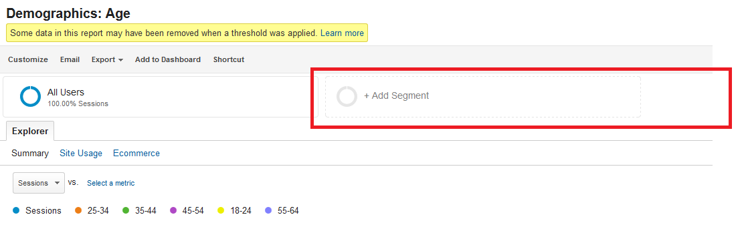746x243 pixels.
Task: Click the All Users blue donut icon
Action: tap(31, 97)
